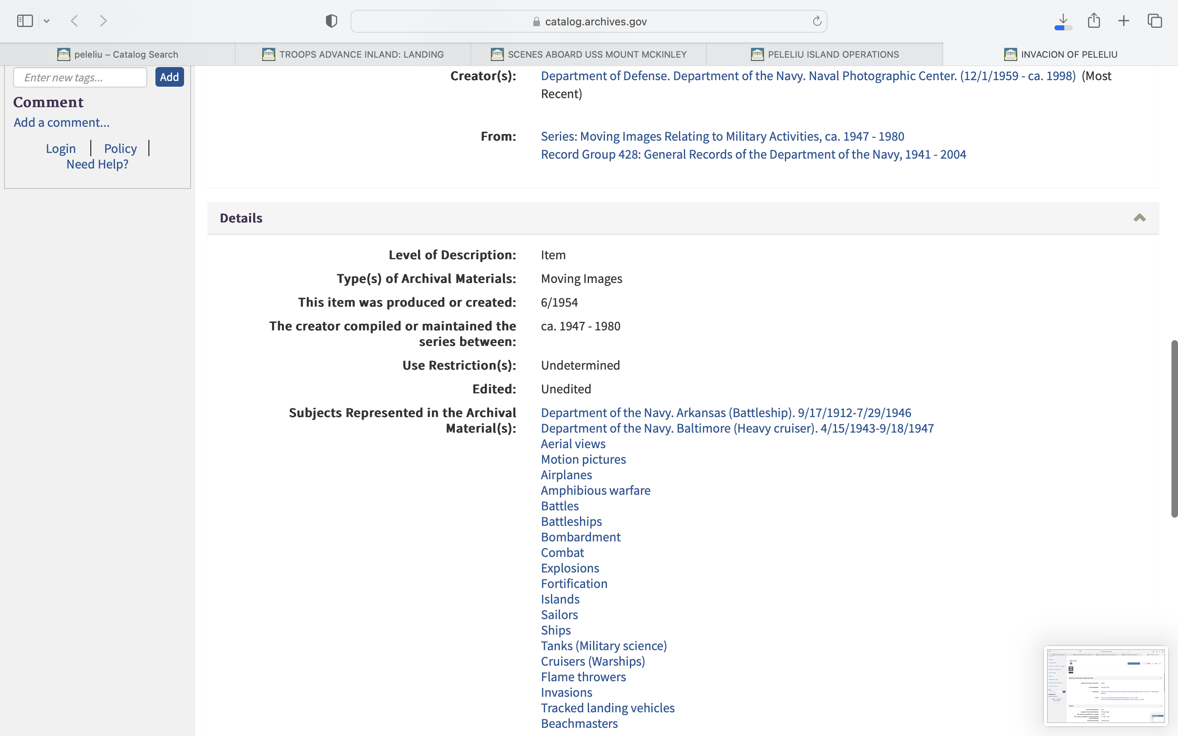Focus the Enter new tags field
Image resolution: width=1178 pixels, height=736 pixels.
(80, 77)
